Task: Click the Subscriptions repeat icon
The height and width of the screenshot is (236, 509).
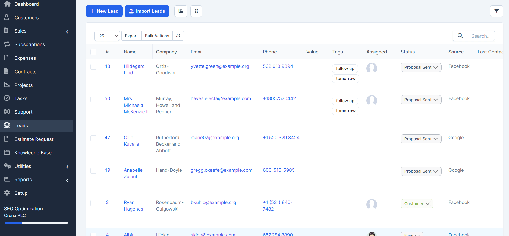Action: (7, 44)
